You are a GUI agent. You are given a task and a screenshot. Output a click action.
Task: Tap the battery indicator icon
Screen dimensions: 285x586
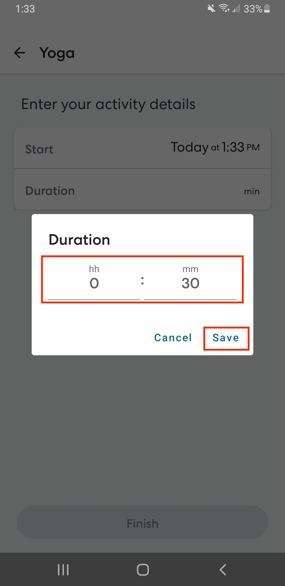pos(267,8)
